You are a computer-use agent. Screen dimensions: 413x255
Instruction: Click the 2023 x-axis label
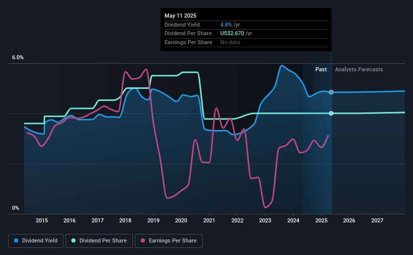pos(265,220)
